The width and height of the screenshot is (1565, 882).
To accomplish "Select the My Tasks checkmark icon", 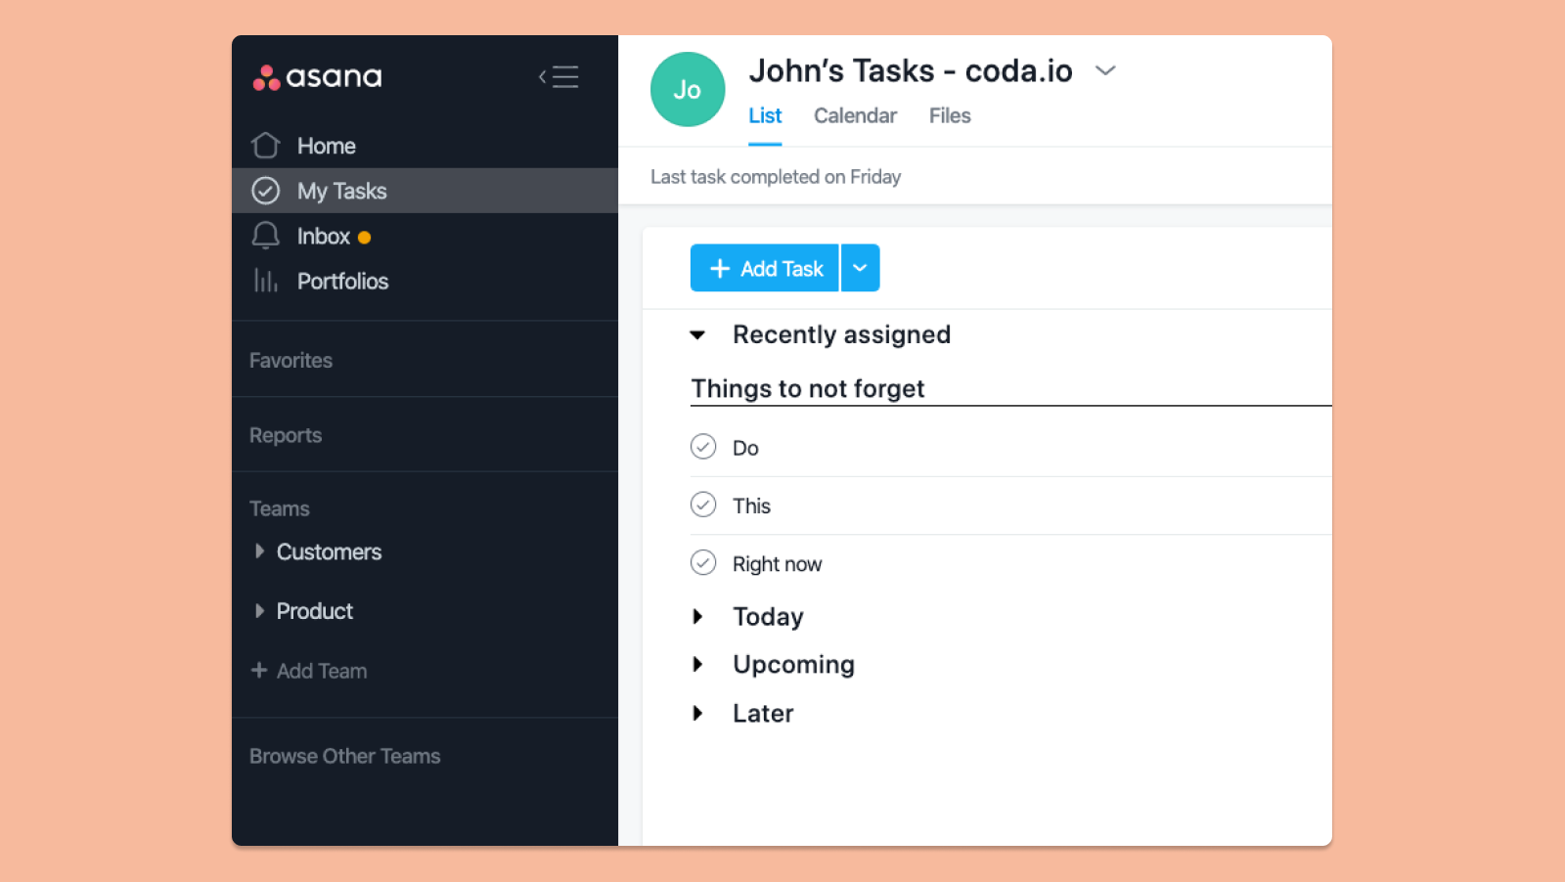I will tap(265, 191).
